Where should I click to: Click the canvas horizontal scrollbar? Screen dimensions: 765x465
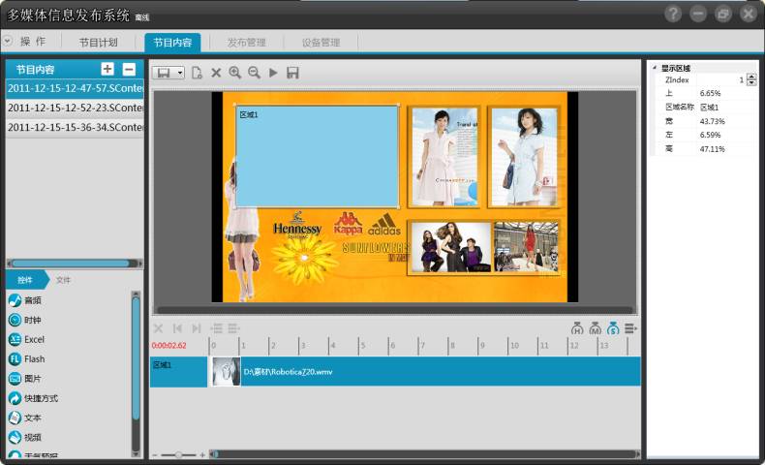(395, 310)
